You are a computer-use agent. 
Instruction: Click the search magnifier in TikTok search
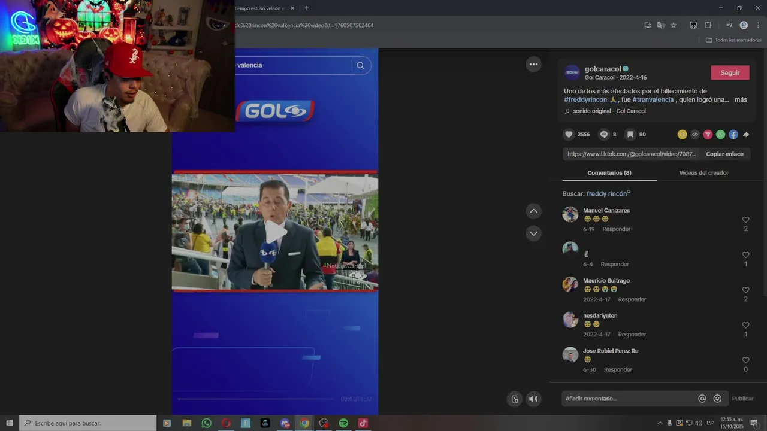360,65
